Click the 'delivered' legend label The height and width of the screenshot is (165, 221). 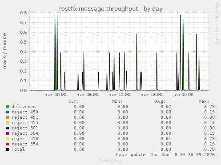pos(24,107)
